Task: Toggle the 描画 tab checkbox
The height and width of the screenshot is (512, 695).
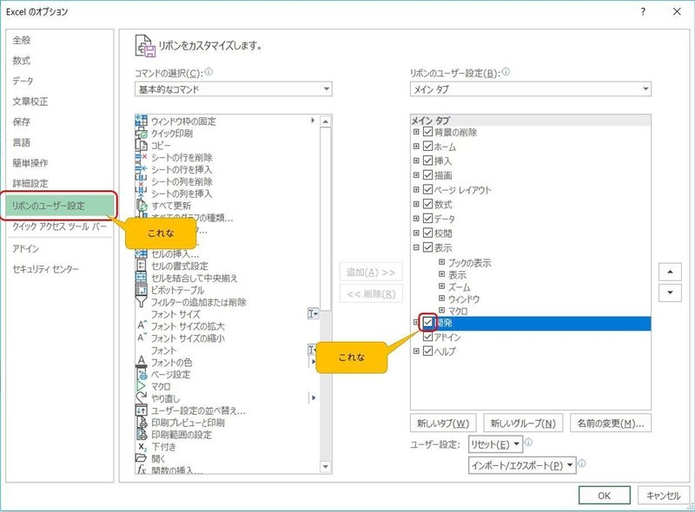Action: 427,175
